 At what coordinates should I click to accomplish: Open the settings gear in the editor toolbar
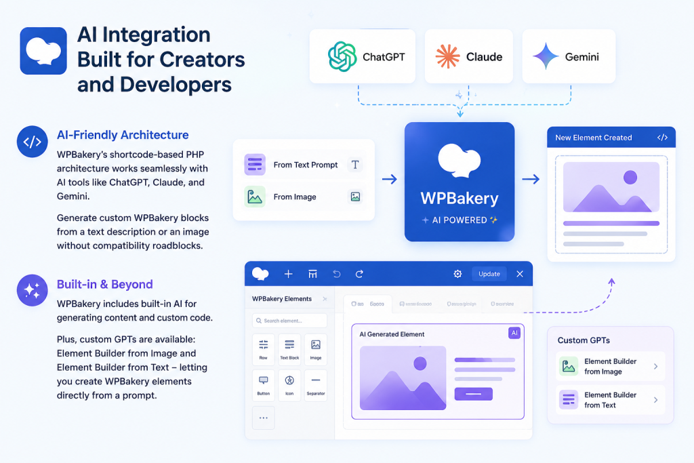point(457,274)
